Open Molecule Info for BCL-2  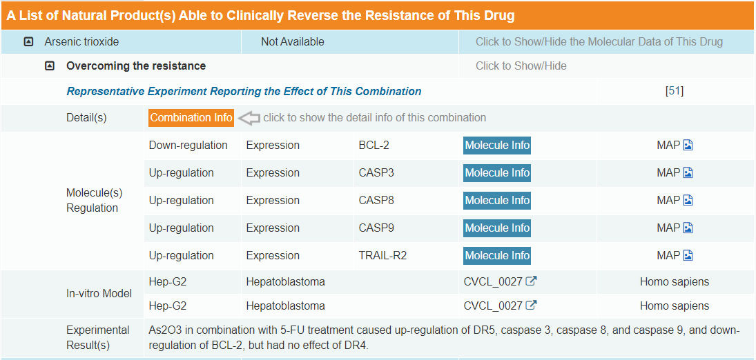pyautogui.click(x=497, y=146)
